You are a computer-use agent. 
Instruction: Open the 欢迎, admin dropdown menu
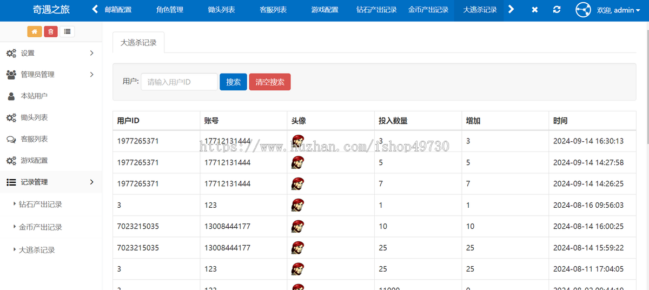[618, 10]
